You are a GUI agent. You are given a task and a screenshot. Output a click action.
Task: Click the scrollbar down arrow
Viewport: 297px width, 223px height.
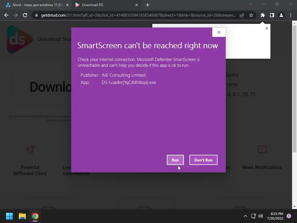point(294,206)
